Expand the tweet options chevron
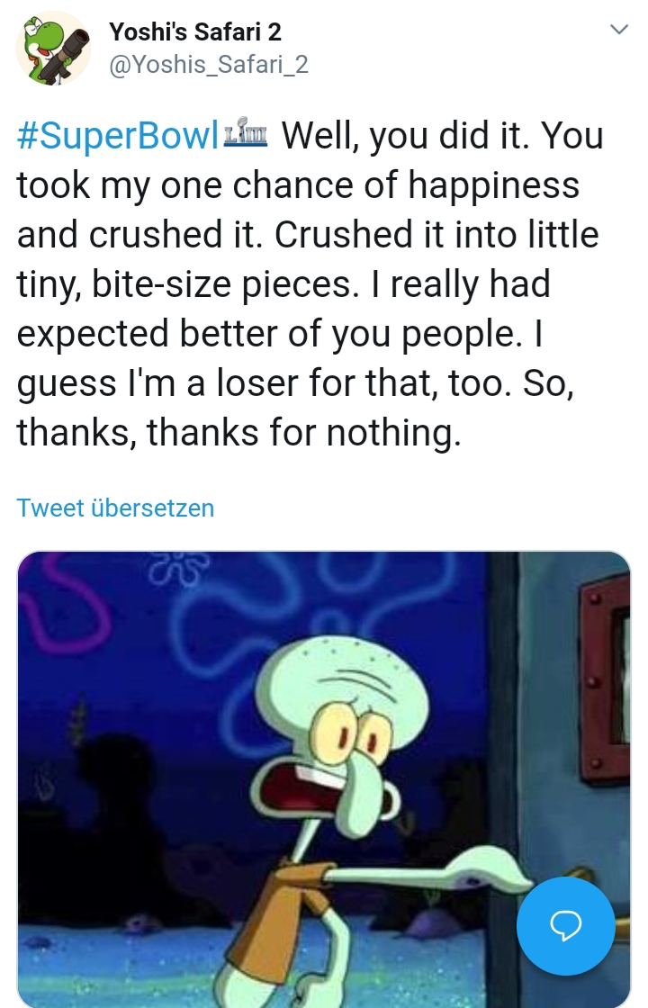The image size is (648, 1008). tap(618, 29)
